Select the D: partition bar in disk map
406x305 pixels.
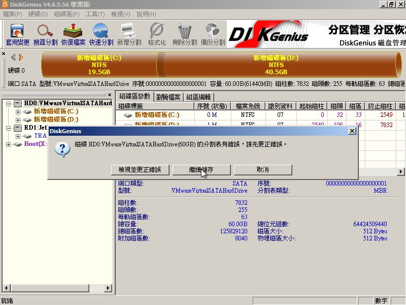276,65
